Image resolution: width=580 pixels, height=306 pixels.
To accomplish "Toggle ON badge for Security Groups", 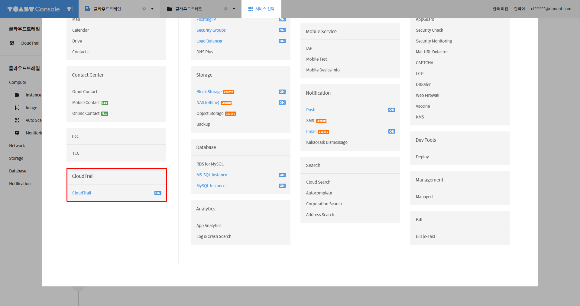I will coord(282,30).
